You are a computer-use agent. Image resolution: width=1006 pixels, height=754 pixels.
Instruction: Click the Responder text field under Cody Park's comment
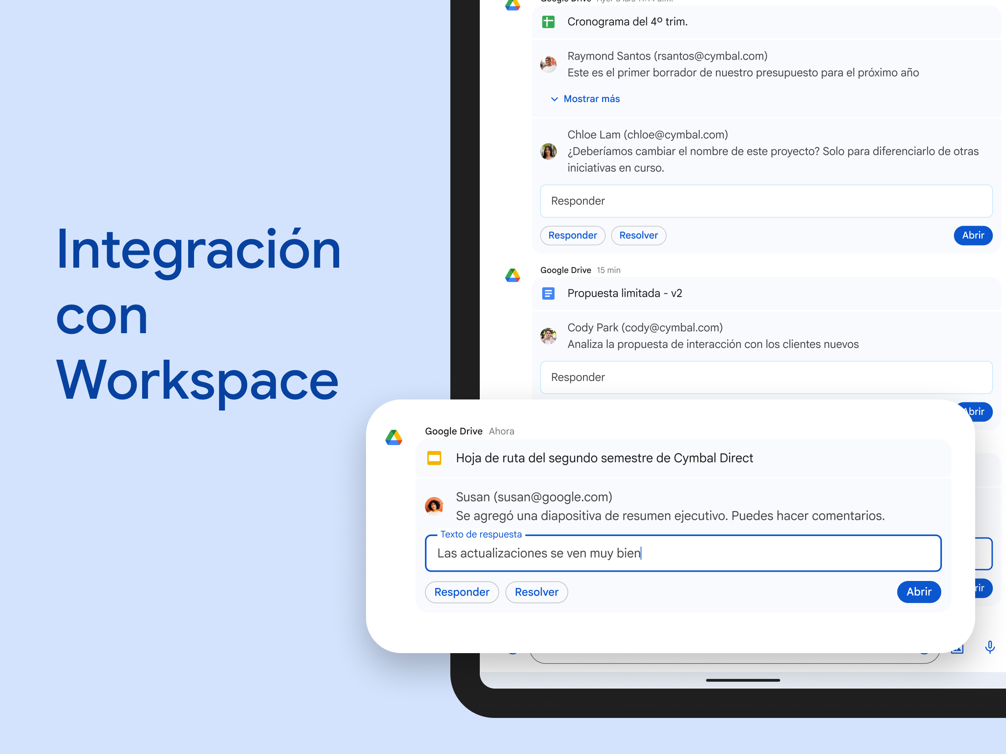click(766, 377)
